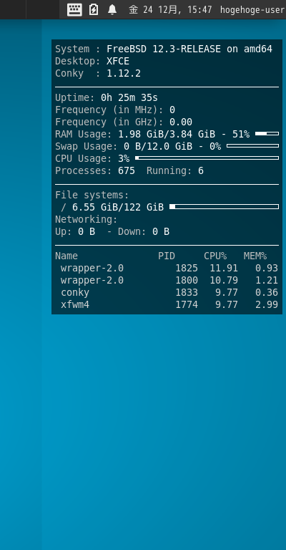Viewport: 286px width, 550px height.
Task: Click the CPU% column header
Action: pos(215,256)
